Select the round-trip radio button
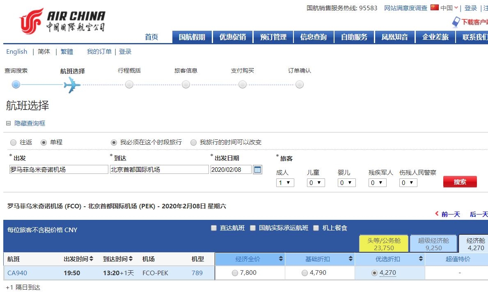Image resolution: width=488 pixels, height=292 pixels. coord(13,142)
